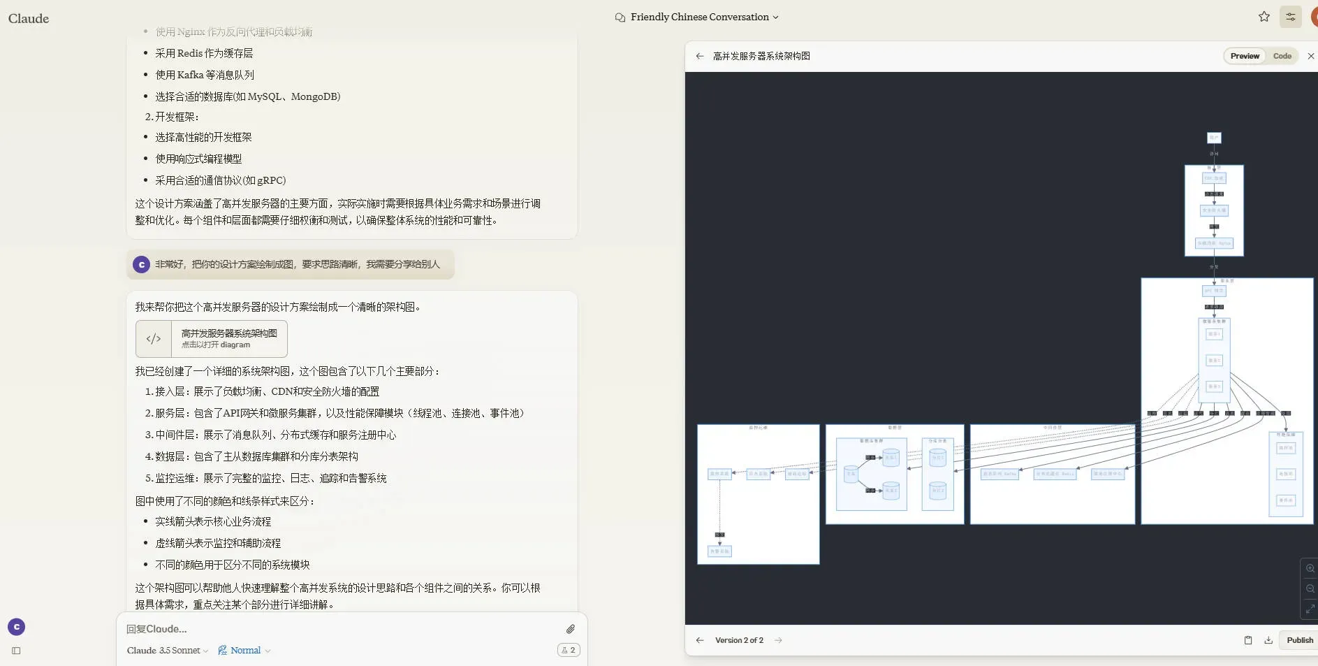Switch artifact view to Code
Image resolution: width=1318 pixels, height=666 pixels.
click(x=1282, y=56)
